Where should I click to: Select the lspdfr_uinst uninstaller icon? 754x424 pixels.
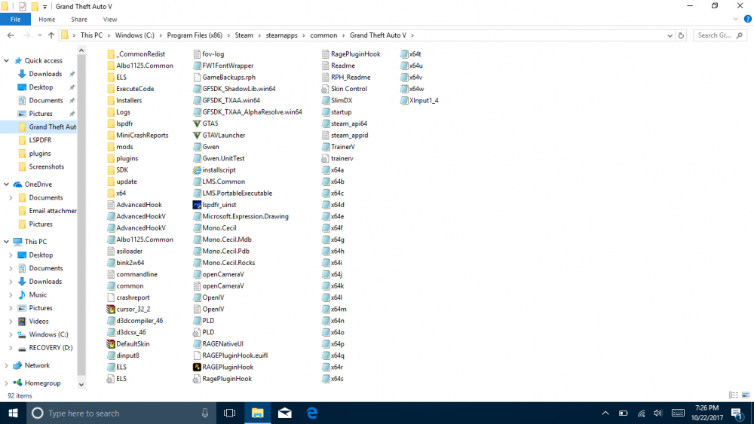pos(197,205)
